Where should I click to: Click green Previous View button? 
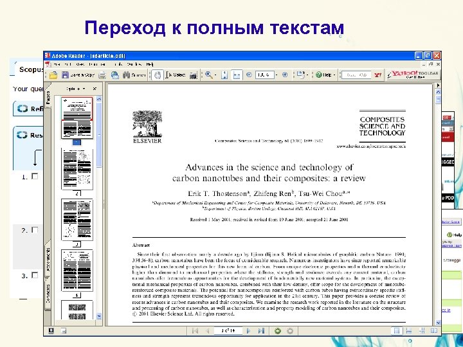coord(278,331)
